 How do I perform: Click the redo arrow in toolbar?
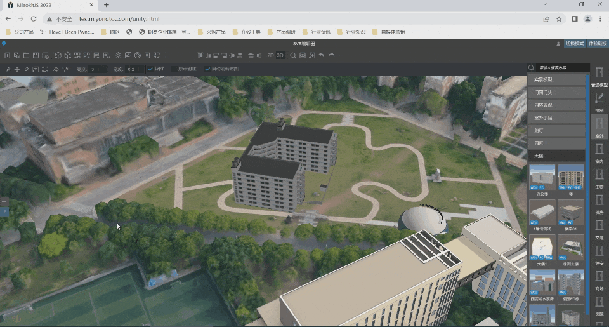pyautogui.click(x=331, y=55)
